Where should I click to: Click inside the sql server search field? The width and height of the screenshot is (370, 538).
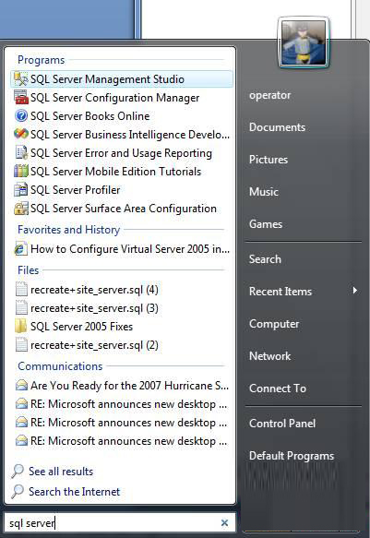point(113,523)
